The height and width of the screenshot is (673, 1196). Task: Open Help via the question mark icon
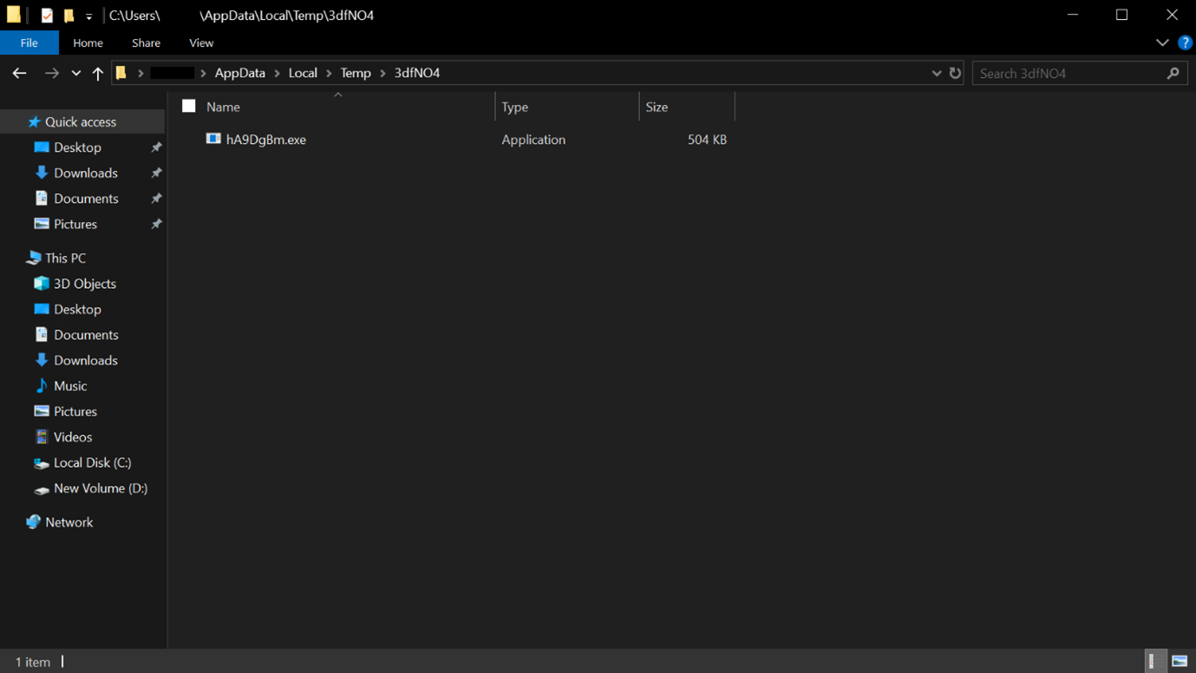1185,42
